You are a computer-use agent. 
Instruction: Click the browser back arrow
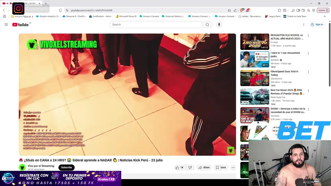coord(4,10)
